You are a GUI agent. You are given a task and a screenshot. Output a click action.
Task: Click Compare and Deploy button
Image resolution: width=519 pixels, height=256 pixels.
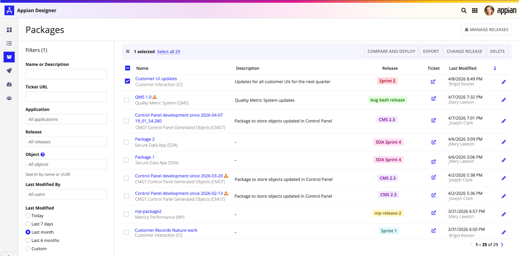392,51
